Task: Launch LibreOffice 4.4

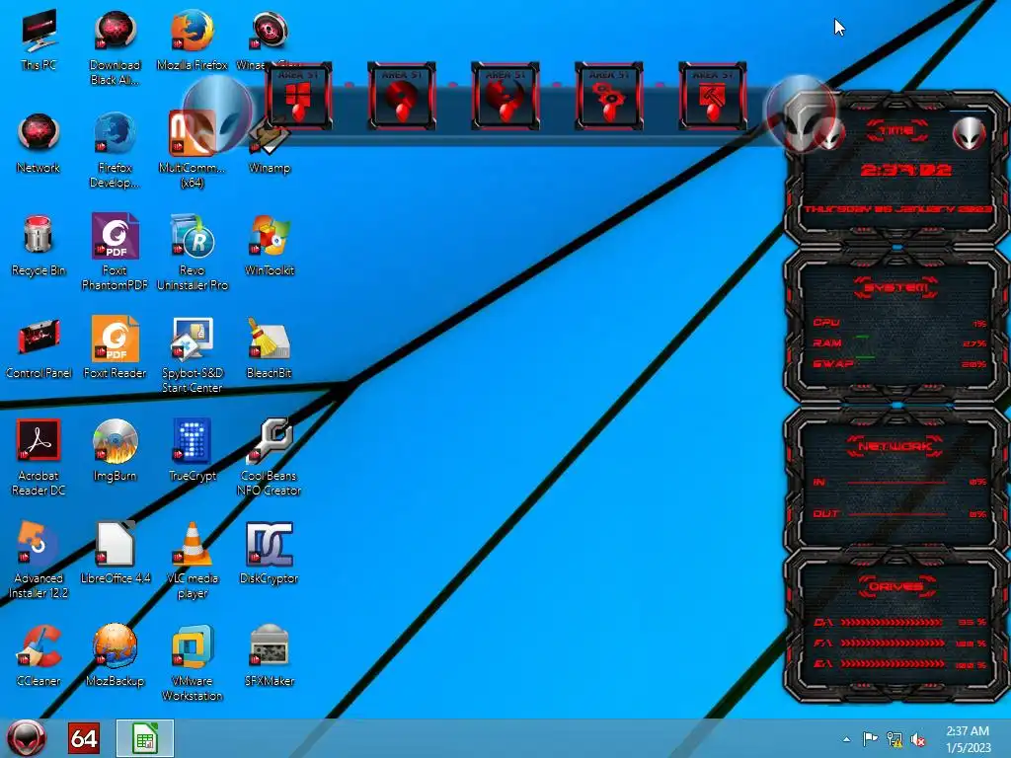Action: coord(115,553)
